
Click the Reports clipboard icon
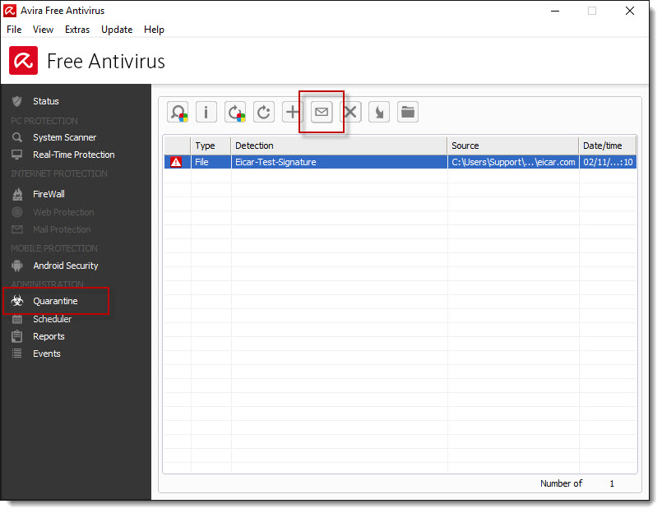[17, 336]
